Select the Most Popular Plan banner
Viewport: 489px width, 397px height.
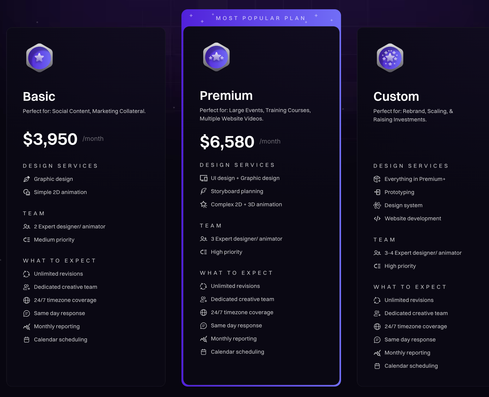point(261,18)
